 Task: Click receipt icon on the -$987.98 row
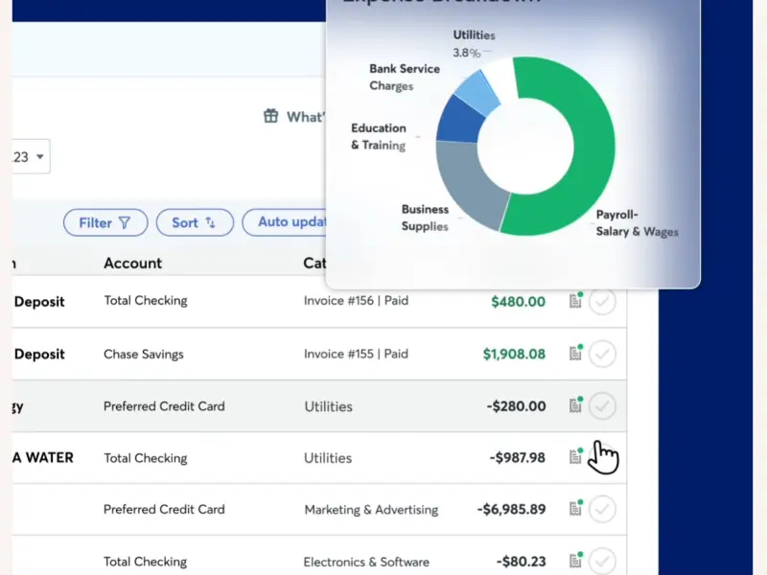[x=575, y=457]
